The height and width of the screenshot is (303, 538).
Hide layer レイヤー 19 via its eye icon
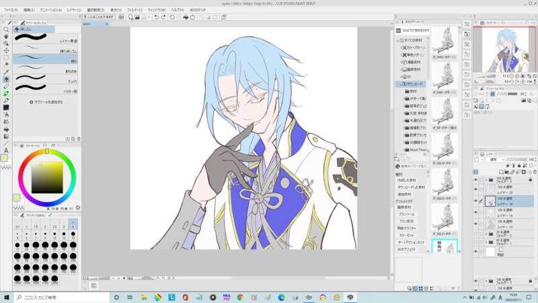tap(476, 201)
